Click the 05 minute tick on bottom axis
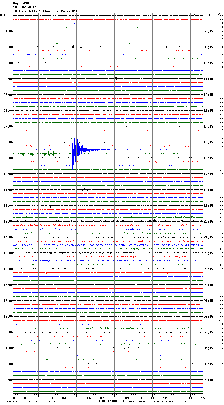Screen dimensions: 224x405 76,398
